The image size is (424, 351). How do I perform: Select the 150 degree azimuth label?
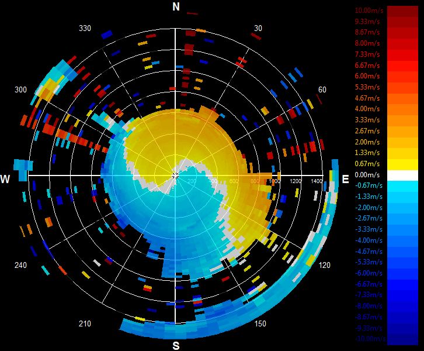[x=260, y=324]
